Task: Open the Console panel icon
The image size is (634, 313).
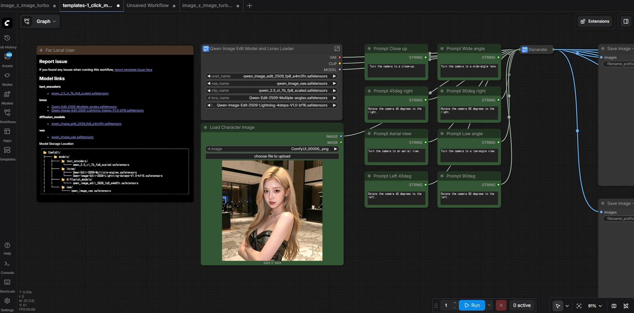Action: click(7, 264)
